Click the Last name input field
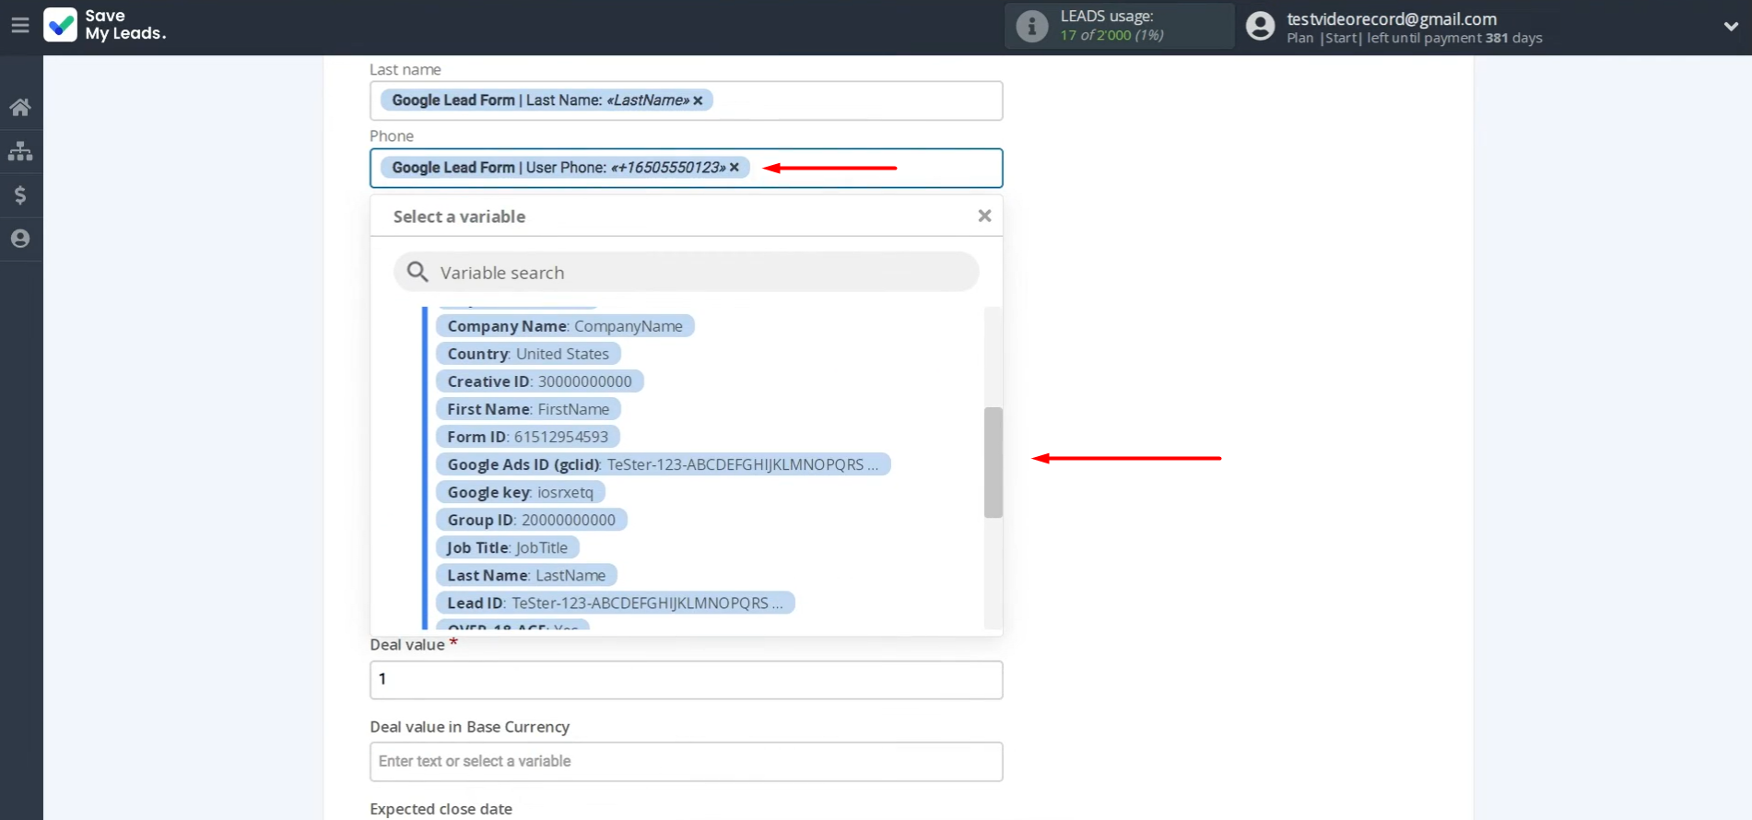The width and height of the screenshot is (1752, 820). (686, 100)
